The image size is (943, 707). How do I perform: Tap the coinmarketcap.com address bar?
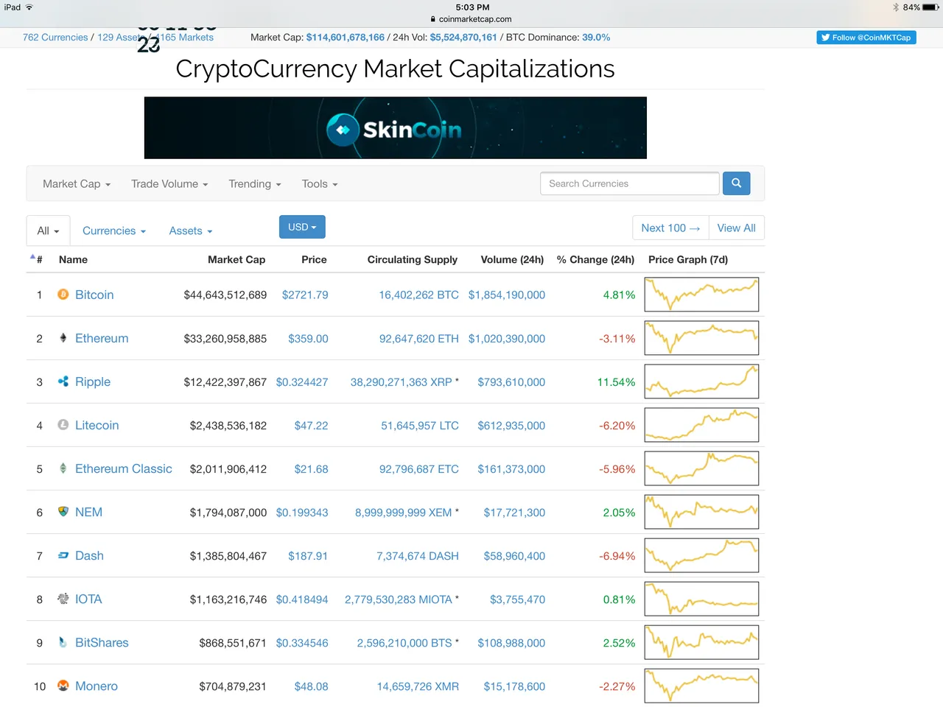(x=471, y=19)
